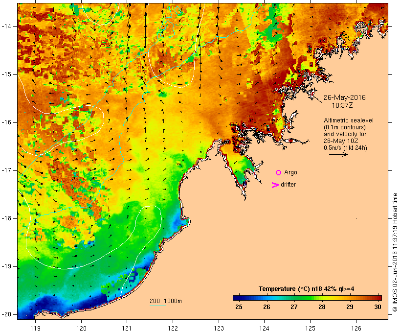
Task: Click the color bar value 29
Action: pyautogui.click(x=350, y=307)
